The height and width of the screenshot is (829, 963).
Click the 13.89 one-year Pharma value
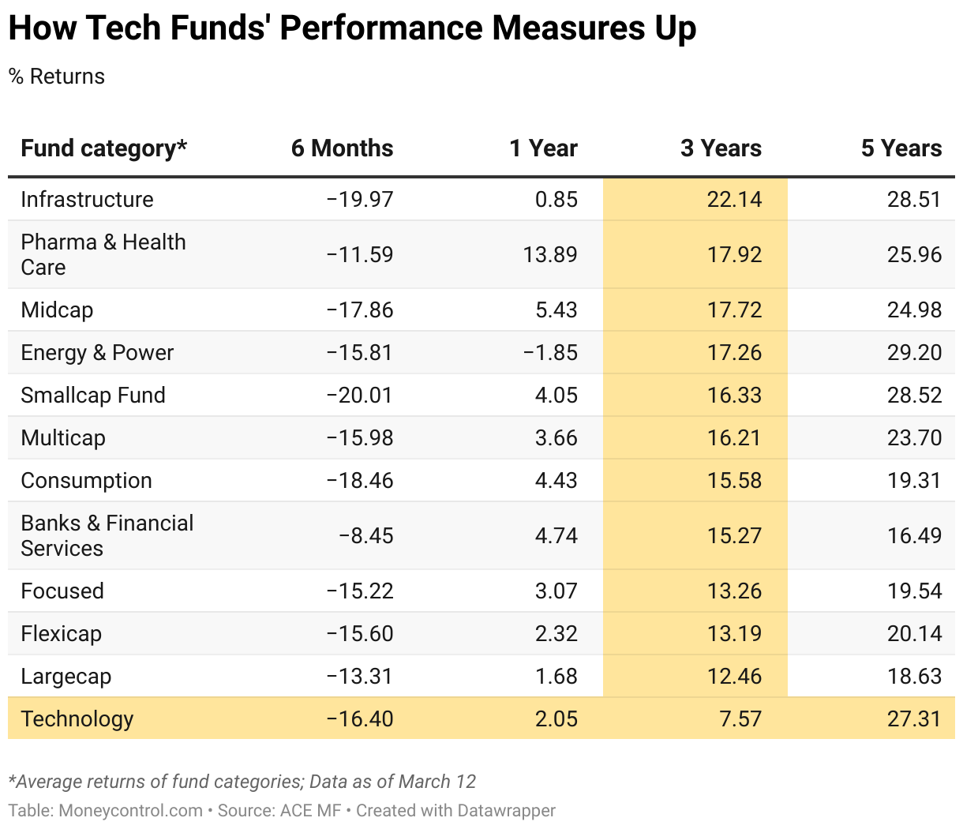coord(549,254)
